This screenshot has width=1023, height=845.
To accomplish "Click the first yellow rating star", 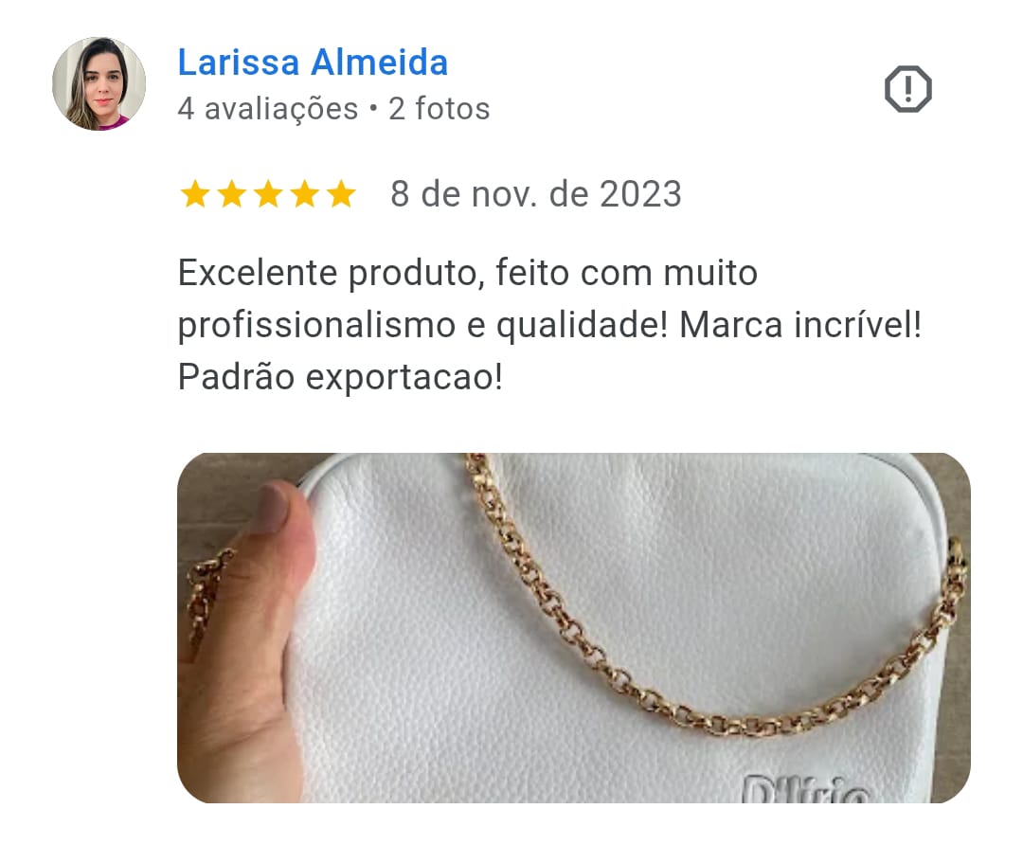I will (195, 194).
